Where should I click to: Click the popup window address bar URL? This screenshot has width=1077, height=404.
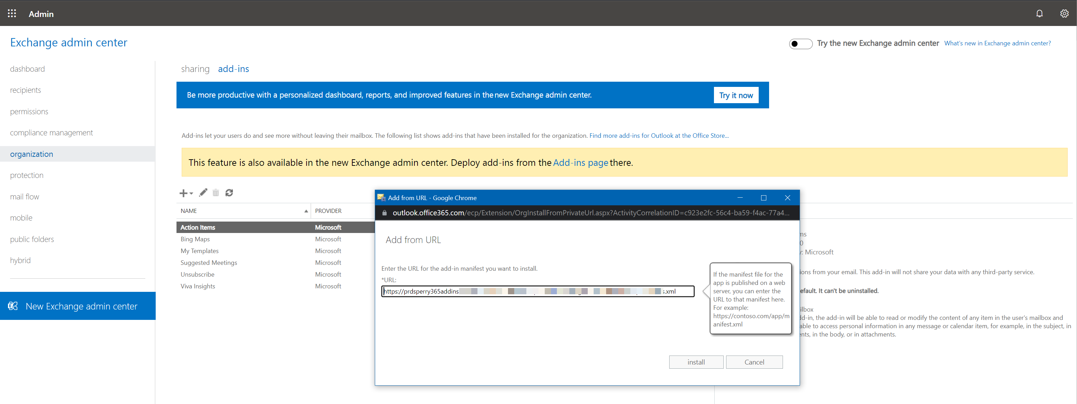591,213
